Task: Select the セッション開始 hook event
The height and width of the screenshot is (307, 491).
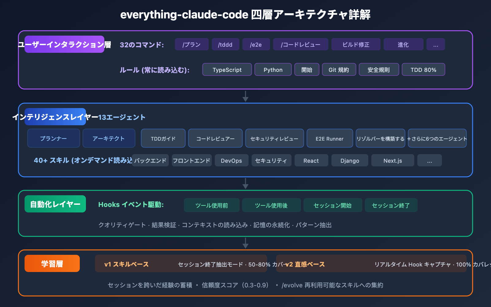Action: [333, 205]
